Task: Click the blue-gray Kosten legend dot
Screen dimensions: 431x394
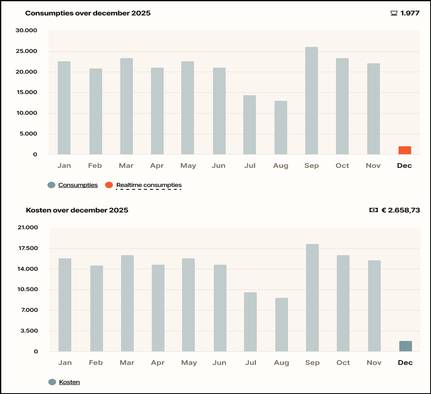Action: [x=52, y=382]
